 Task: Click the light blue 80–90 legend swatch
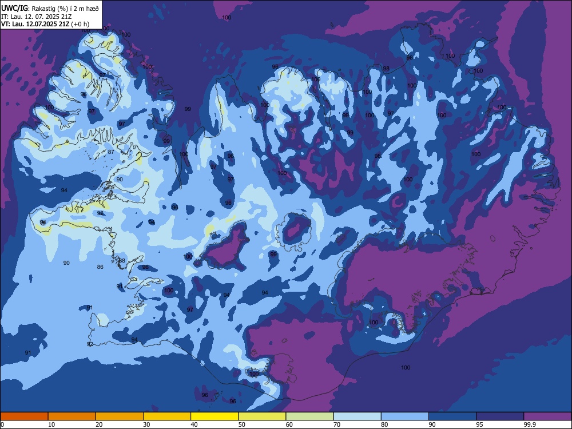tap(405, 416)
